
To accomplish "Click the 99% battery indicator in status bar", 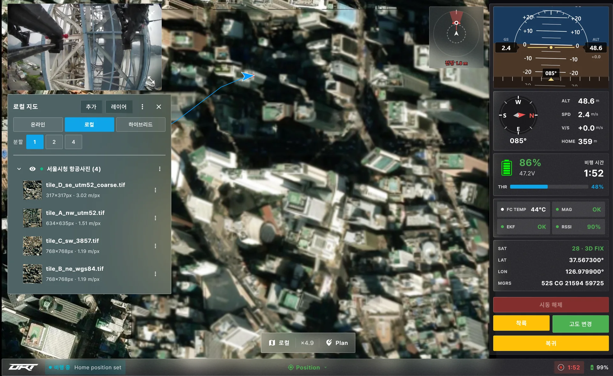I will [x=599, y=367].
